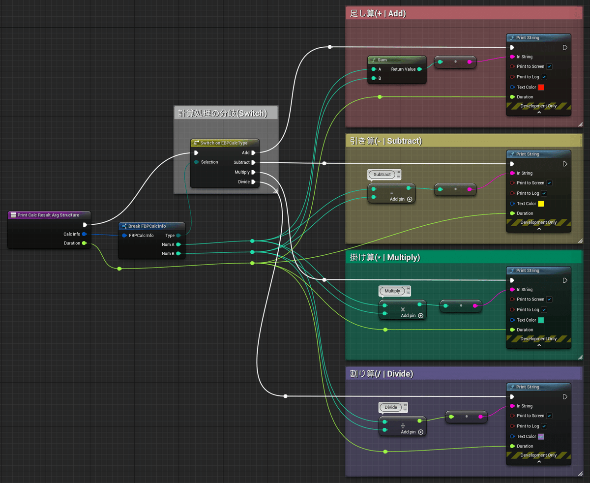Open the red Text Color swatch

pos(541,87)
